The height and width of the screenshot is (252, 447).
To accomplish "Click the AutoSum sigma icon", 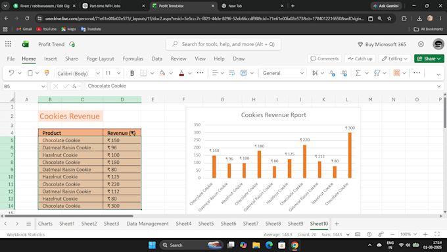I will point(358,73).
